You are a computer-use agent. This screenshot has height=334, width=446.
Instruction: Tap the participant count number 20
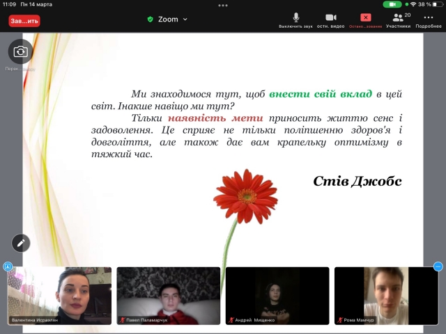click(407, 15)
